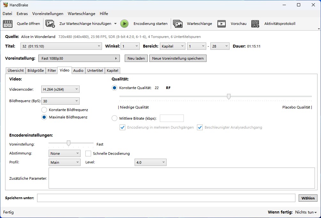This screenshot has height=218, width=321.
Task: Click the Quelle öffnen label
Action: point(28,24)
